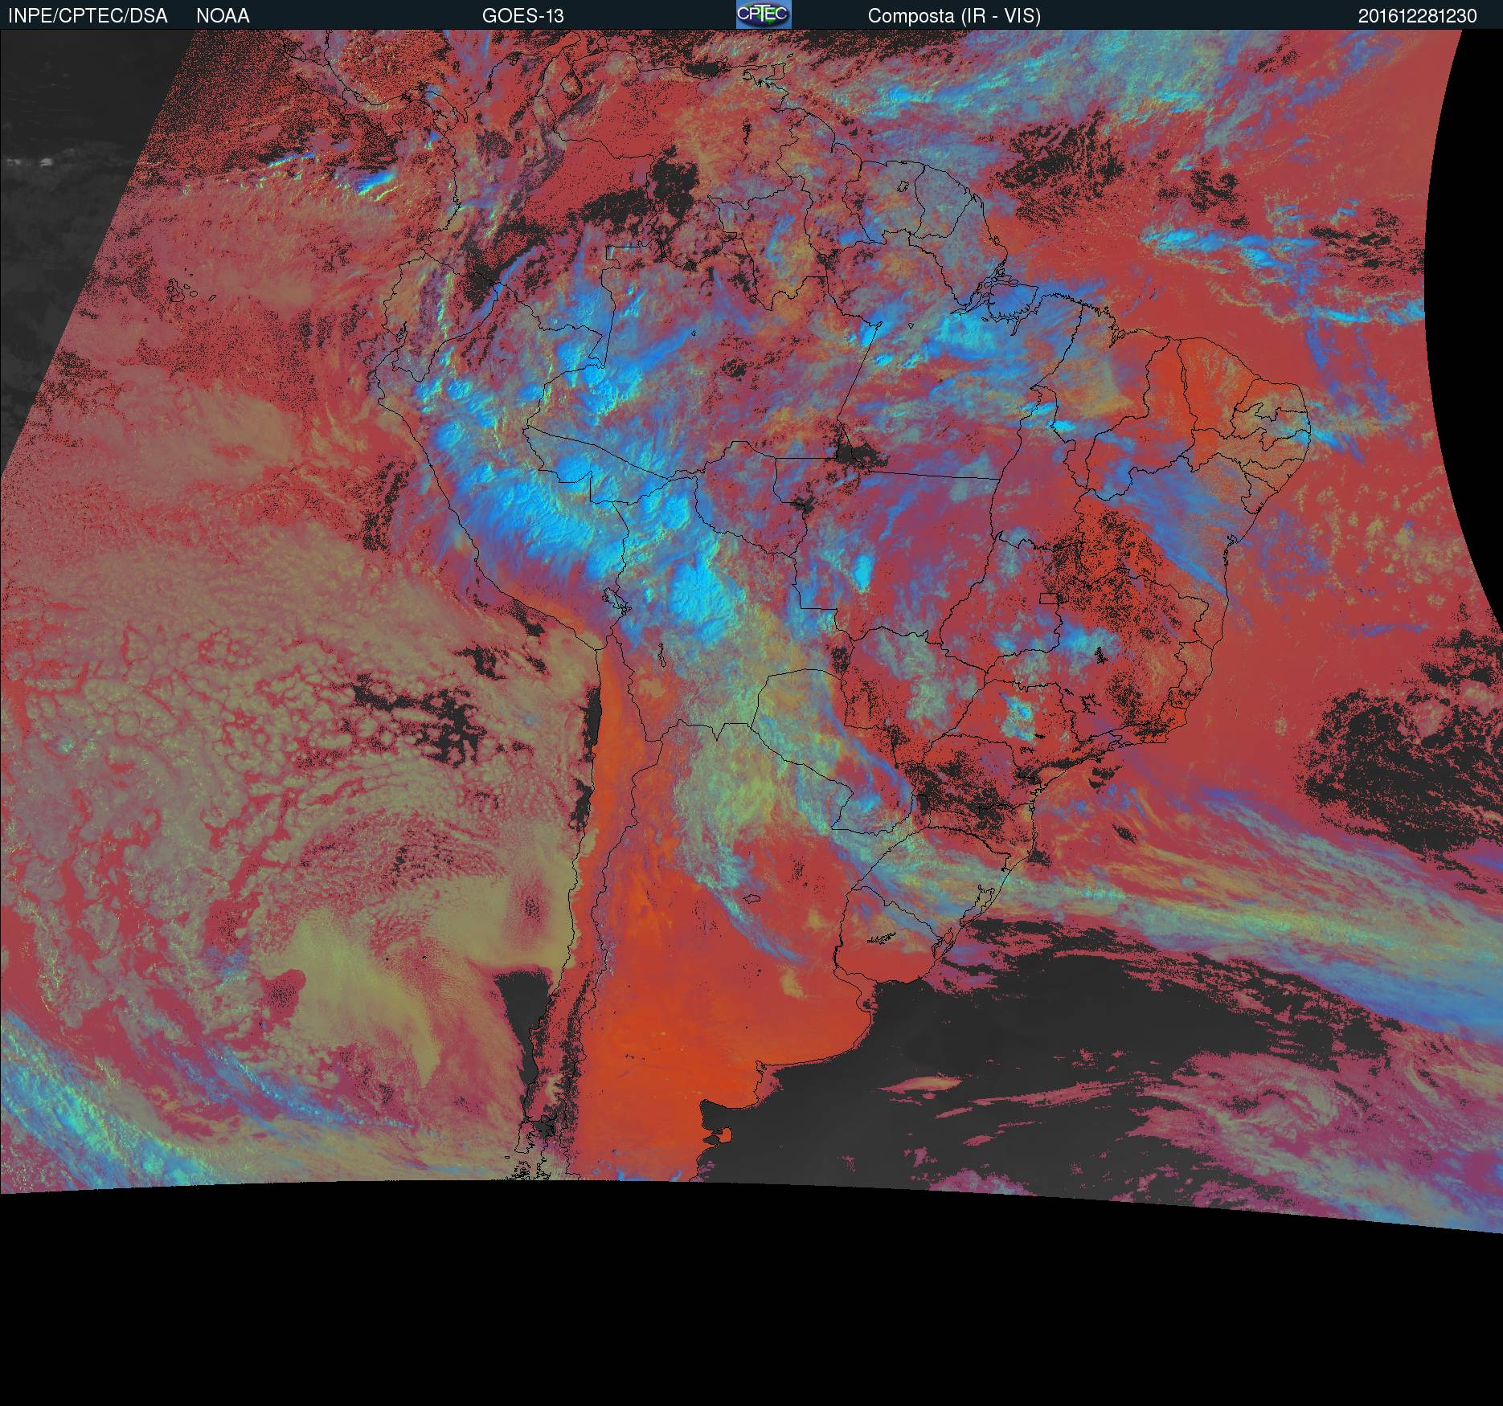The height and width of the screenshot is (1406, 1503).
Task: Click the NOAA label in the header
Action: click(223, 16)
